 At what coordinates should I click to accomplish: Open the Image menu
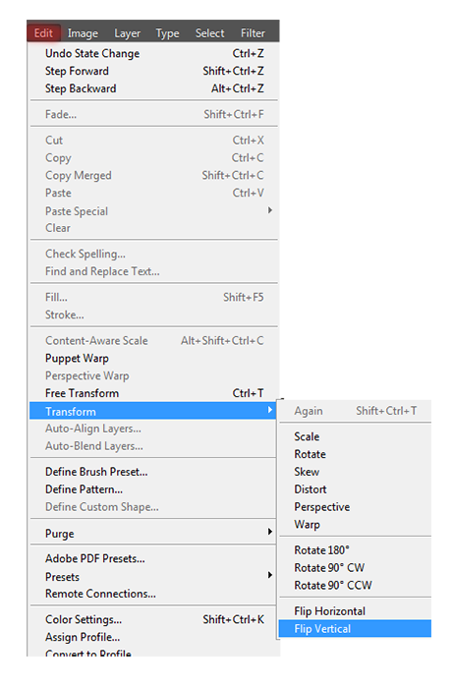tap(83, 33)
